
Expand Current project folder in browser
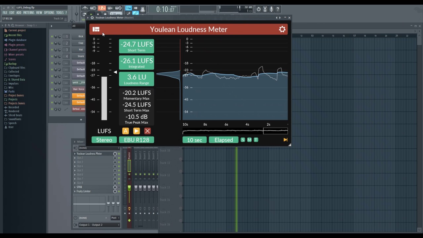[17, 30]
